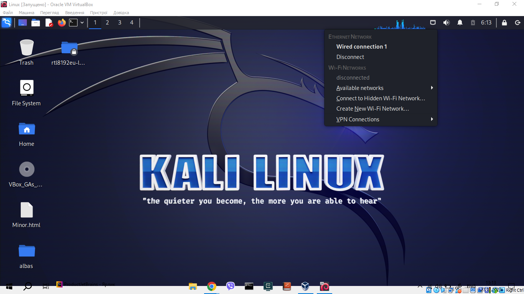Open the volume control speaker icon
Viewport: 524px width, 294px height.
point(447,23)
